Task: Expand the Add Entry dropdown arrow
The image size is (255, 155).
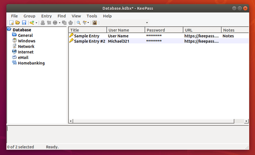Action: [x=37, y=23]
